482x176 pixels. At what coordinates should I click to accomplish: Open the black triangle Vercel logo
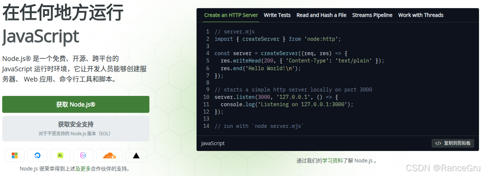(x=136, y=155)
